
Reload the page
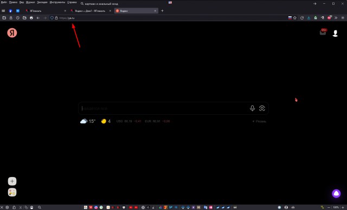click(x=302, y=18)
